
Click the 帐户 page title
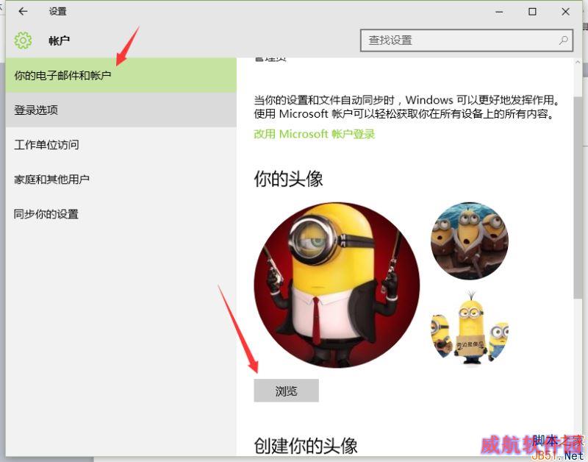pos(59,40)
